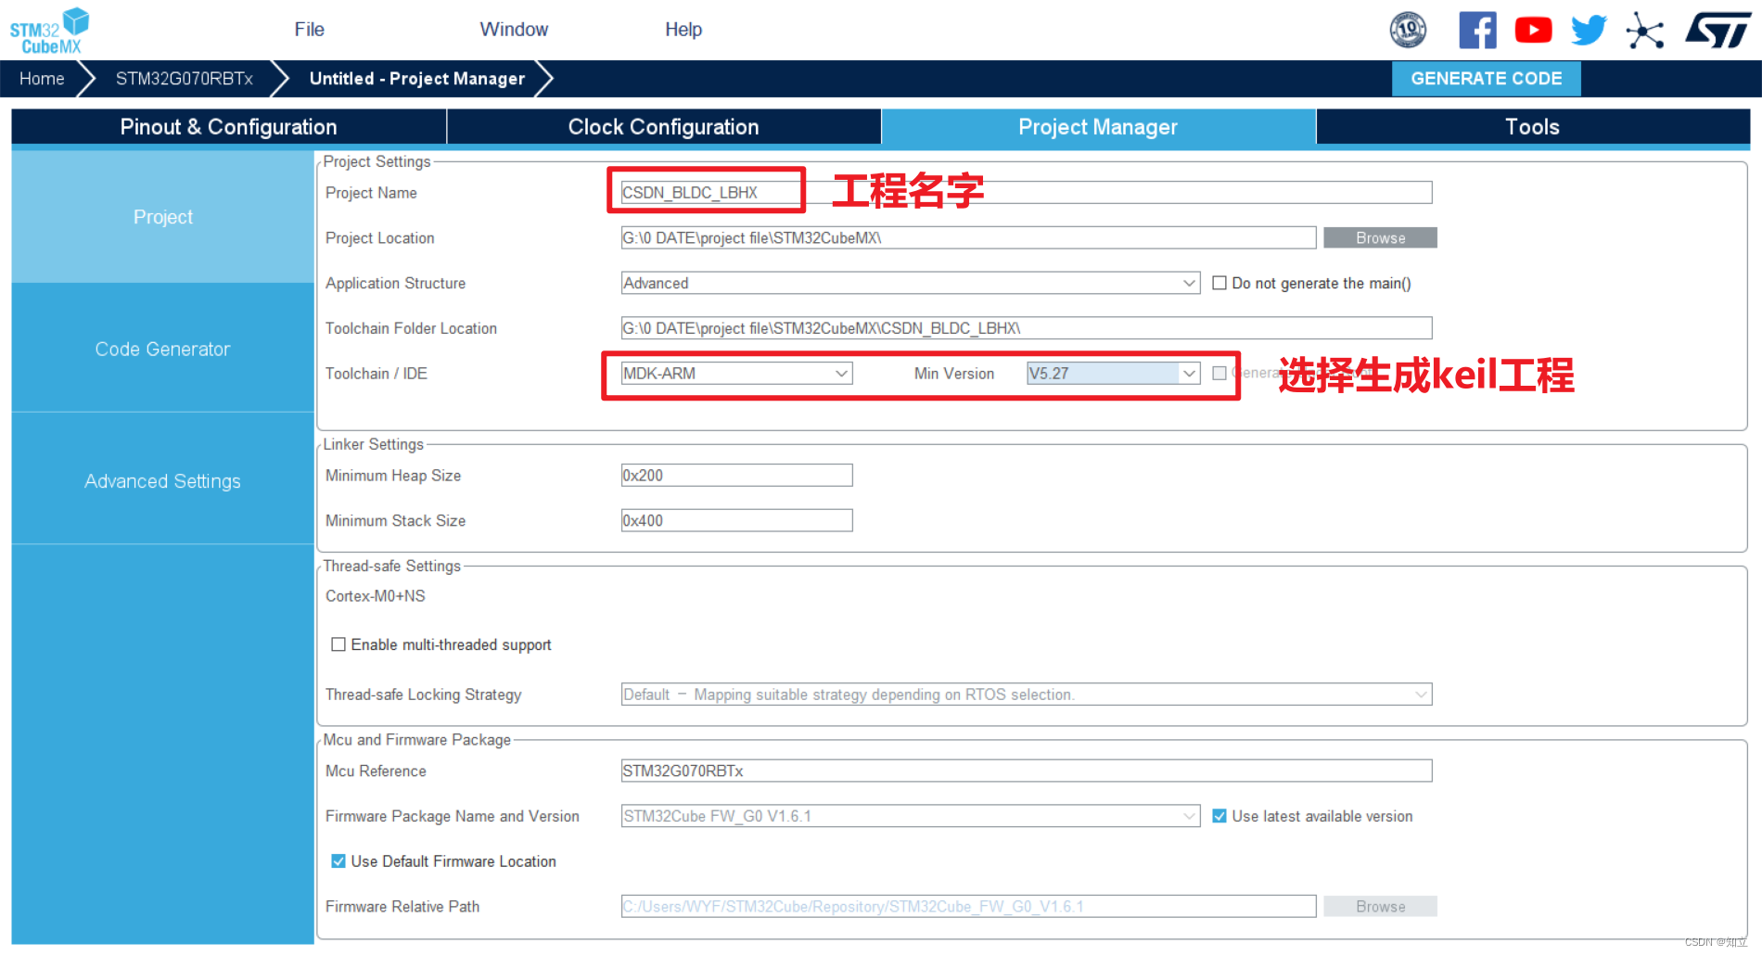The image size is (1762, 956).
Task: Open the File menu
Action: point(309,30)
